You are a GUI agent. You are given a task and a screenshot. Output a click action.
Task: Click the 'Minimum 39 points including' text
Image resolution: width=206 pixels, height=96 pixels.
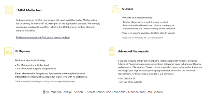(x=30, y=61)
